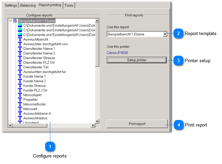
Task: Click the report icon of Beispielbericht 1 Ebene
Action: point(15,21)
